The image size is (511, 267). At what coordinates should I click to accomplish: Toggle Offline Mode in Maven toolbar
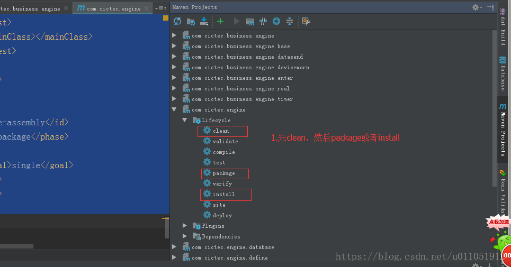(263, 22)
